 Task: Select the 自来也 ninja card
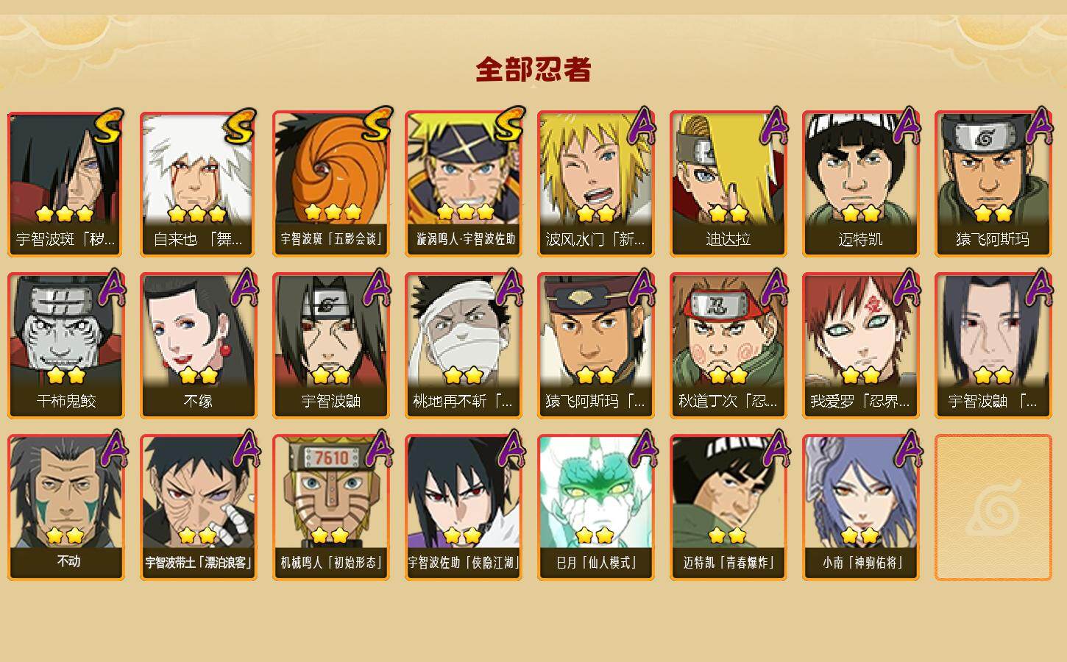click(x=198, y=184)
